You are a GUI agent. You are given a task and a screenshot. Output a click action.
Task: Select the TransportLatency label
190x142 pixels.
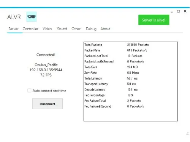click(96, 84)
